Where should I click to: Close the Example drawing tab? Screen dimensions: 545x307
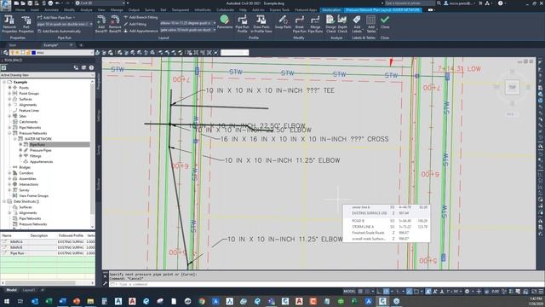click(x=72, y=45)
